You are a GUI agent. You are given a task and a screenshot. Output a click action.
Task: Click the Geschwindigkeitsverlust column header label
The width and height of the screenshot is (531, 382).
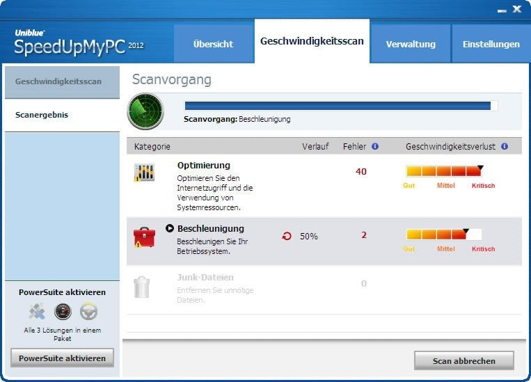point(450,147)
